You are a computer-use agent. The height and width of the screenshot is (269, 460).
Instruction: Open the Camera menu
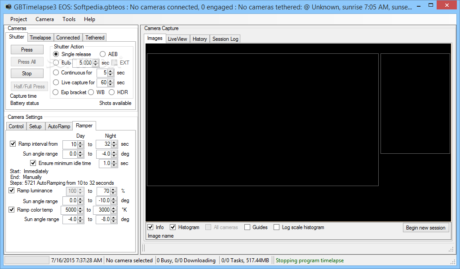pos(44,19)
